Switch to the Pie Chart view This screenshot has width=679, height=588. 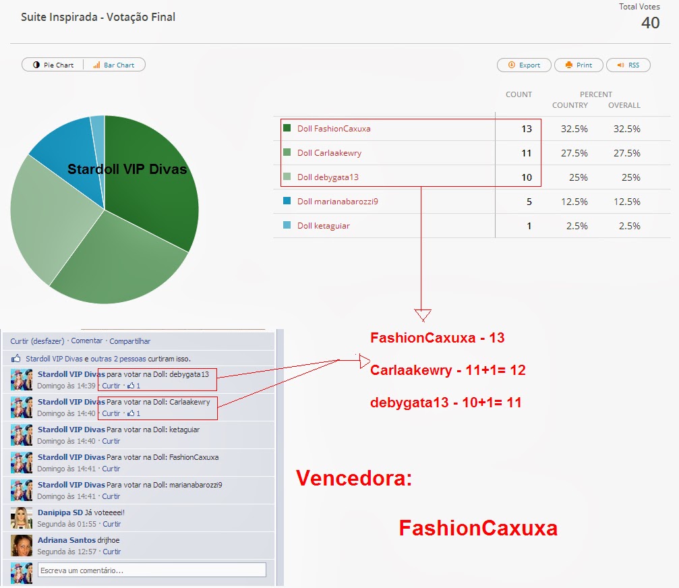tap(53, 65)
